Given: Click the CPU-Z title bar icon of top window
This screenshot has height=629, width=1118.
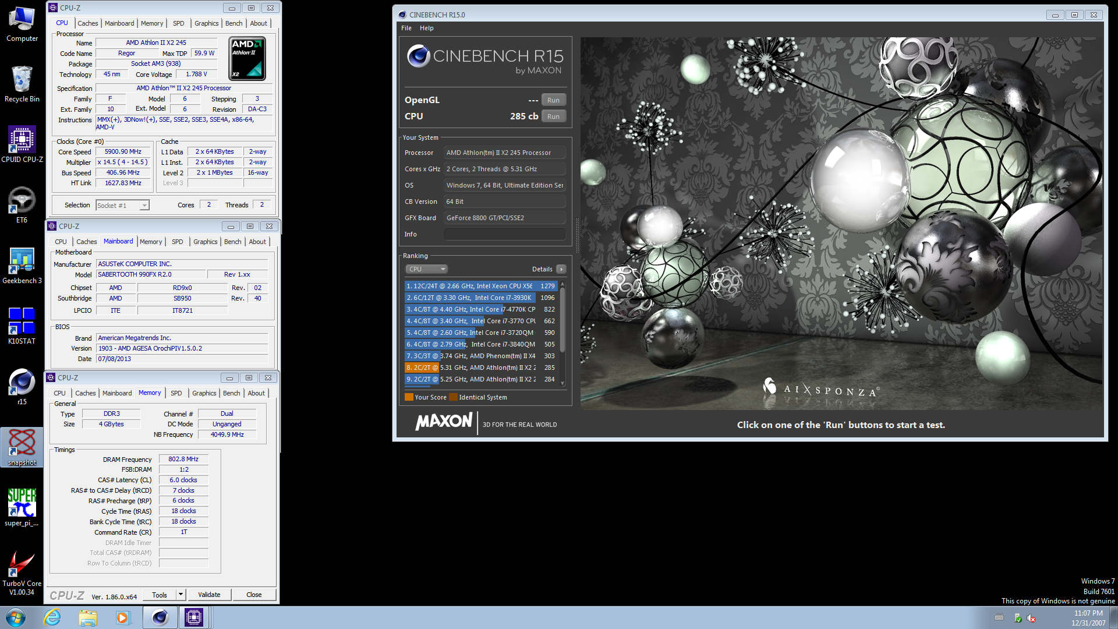Looking at the screenshot, I should pyautogui.click(x=53, y=8).
